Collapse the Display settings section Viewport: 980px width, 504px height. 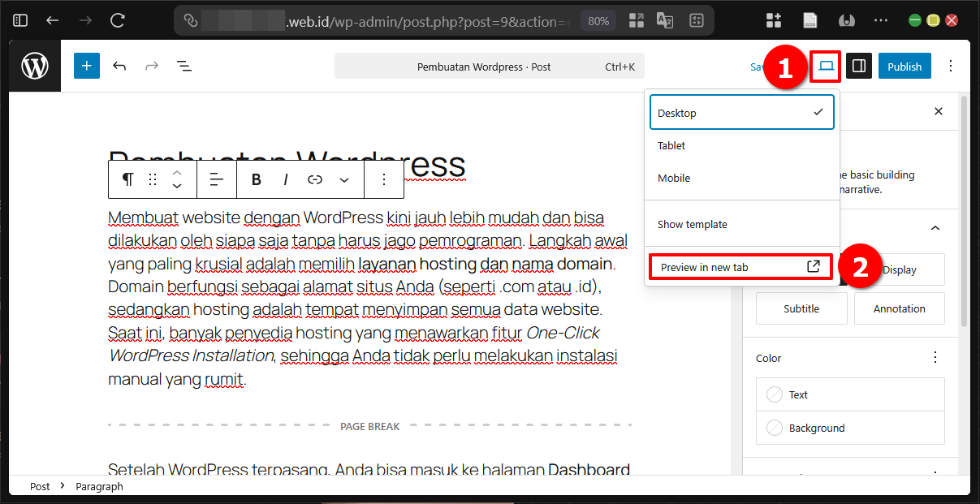pos(935,228)
